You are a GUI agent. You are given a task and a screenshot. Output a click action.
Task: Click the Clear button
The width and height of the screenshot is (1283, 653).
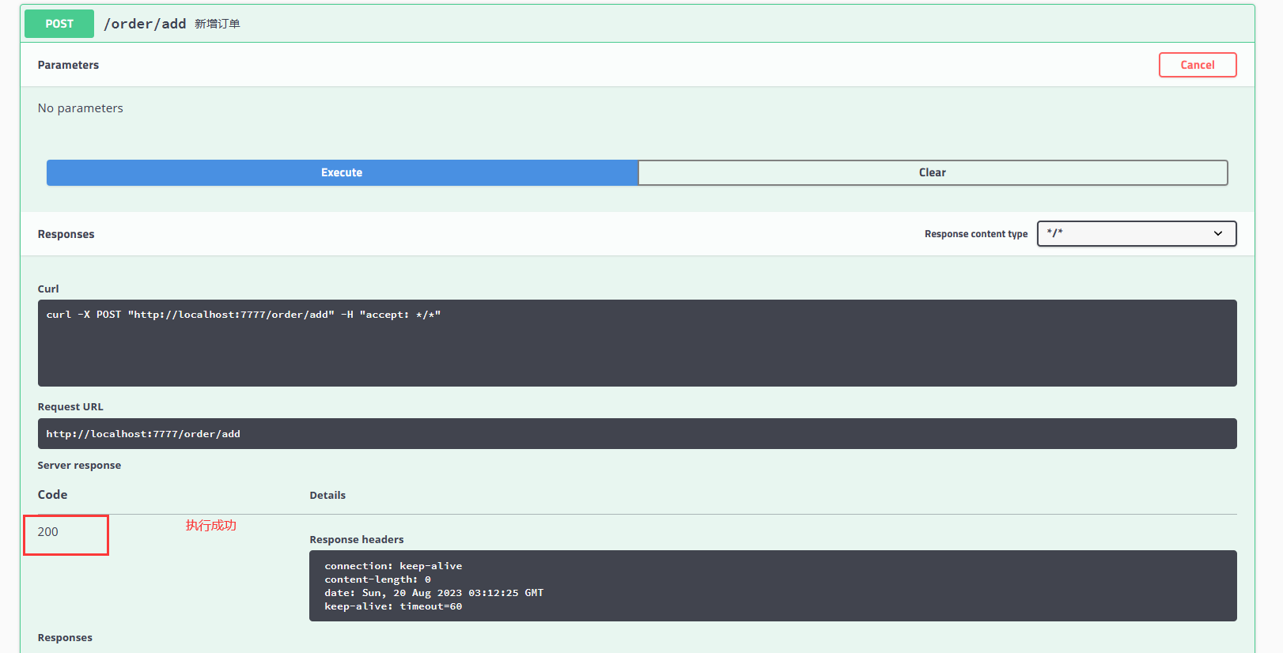tap(933, 172)
